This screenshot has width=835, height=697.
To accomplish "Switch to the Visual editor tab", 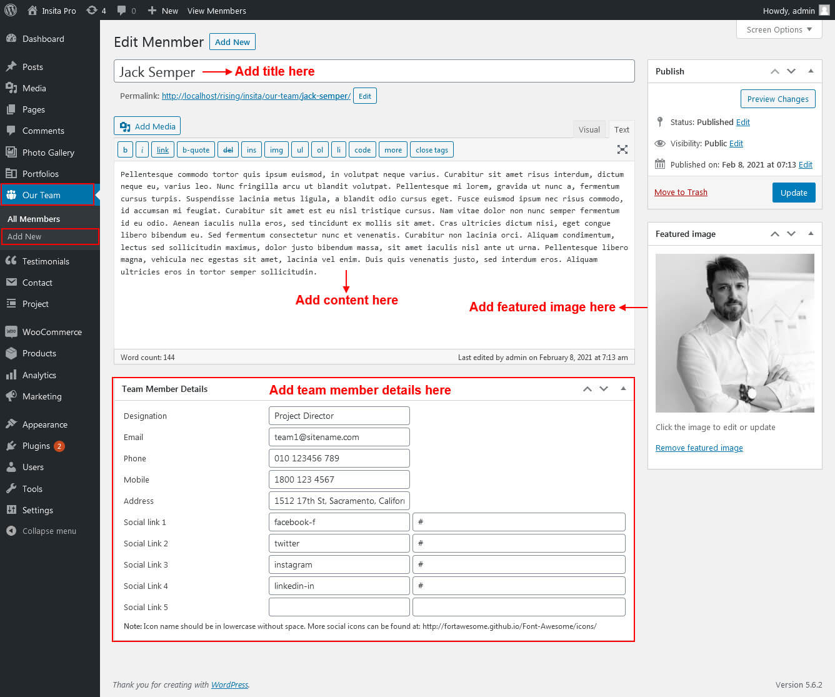I will pyautogui.click(x=589, y=129).
